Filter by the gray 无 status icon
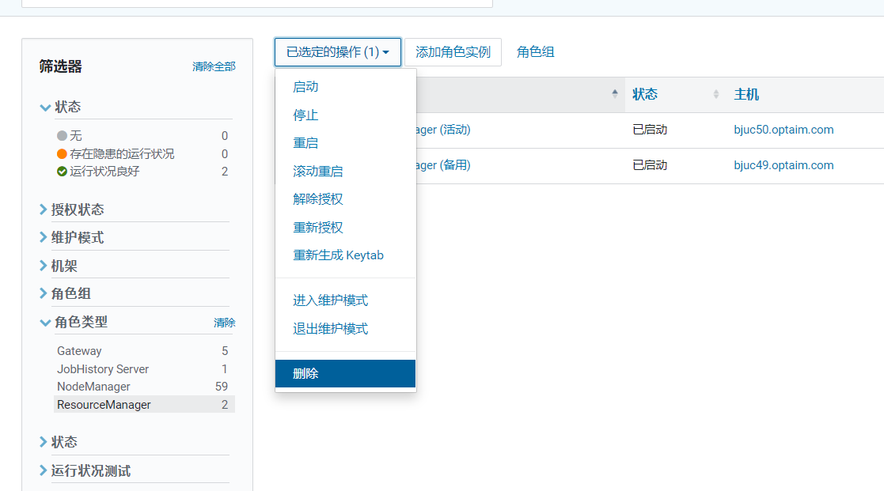 click(x=62, y=136)
